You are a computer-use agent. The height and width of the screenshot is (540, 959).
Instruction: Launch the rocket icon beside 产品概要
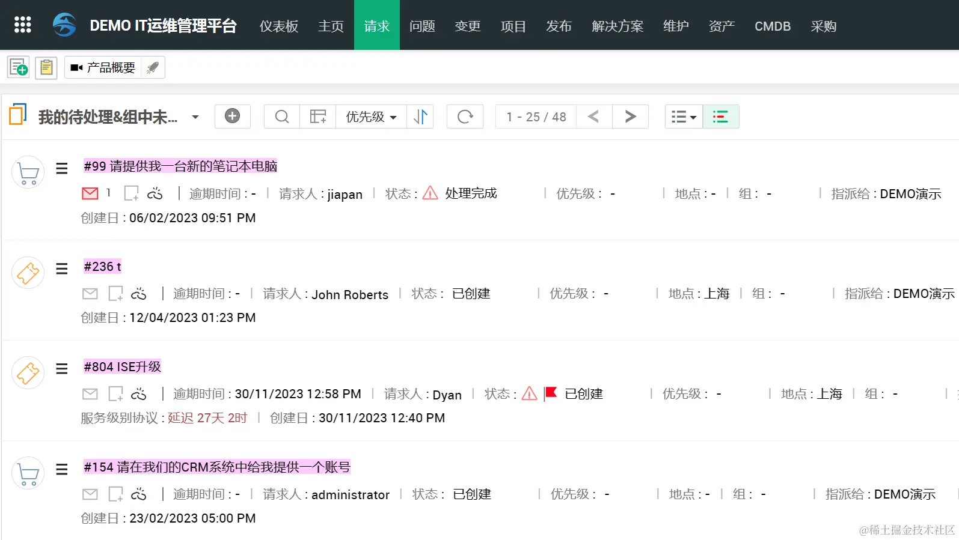coord(153,67)
